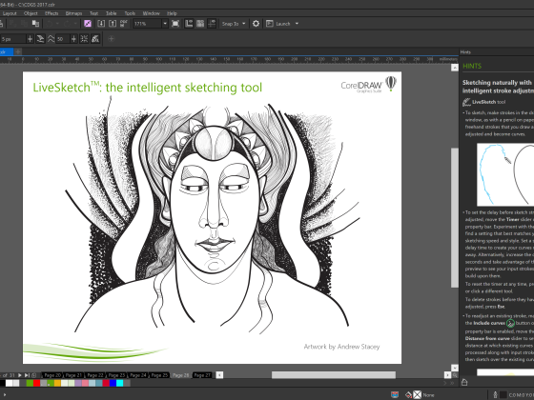Viewport: 534px width, 400px height.
Task: Switch to Page 20 tab
Action: pyautogui.click(x=52, y=375)
